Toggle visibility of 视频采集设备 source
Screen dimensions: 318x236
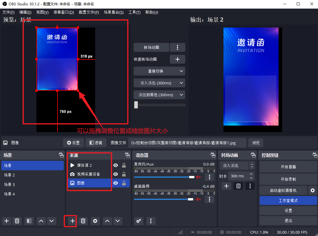116,174
